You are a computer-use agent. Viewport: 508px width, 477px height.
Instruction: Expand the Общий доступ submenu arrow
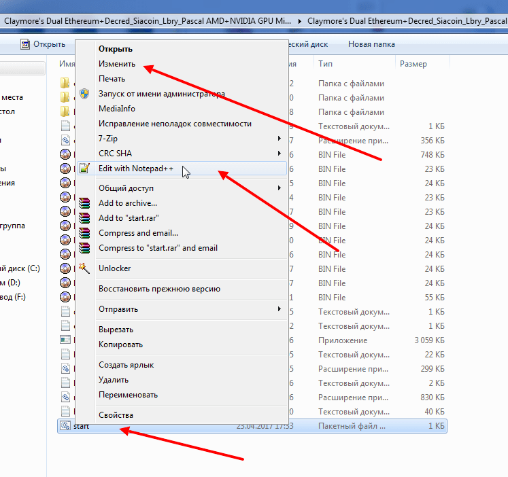coord(280,188)
